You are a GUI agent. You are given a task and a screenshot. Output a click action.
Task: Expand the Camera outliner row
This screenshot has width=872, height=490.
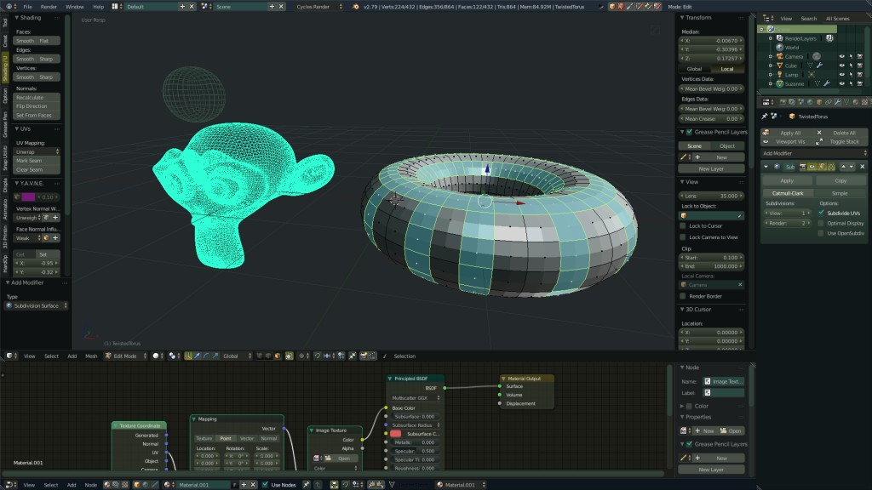[770, 57]
